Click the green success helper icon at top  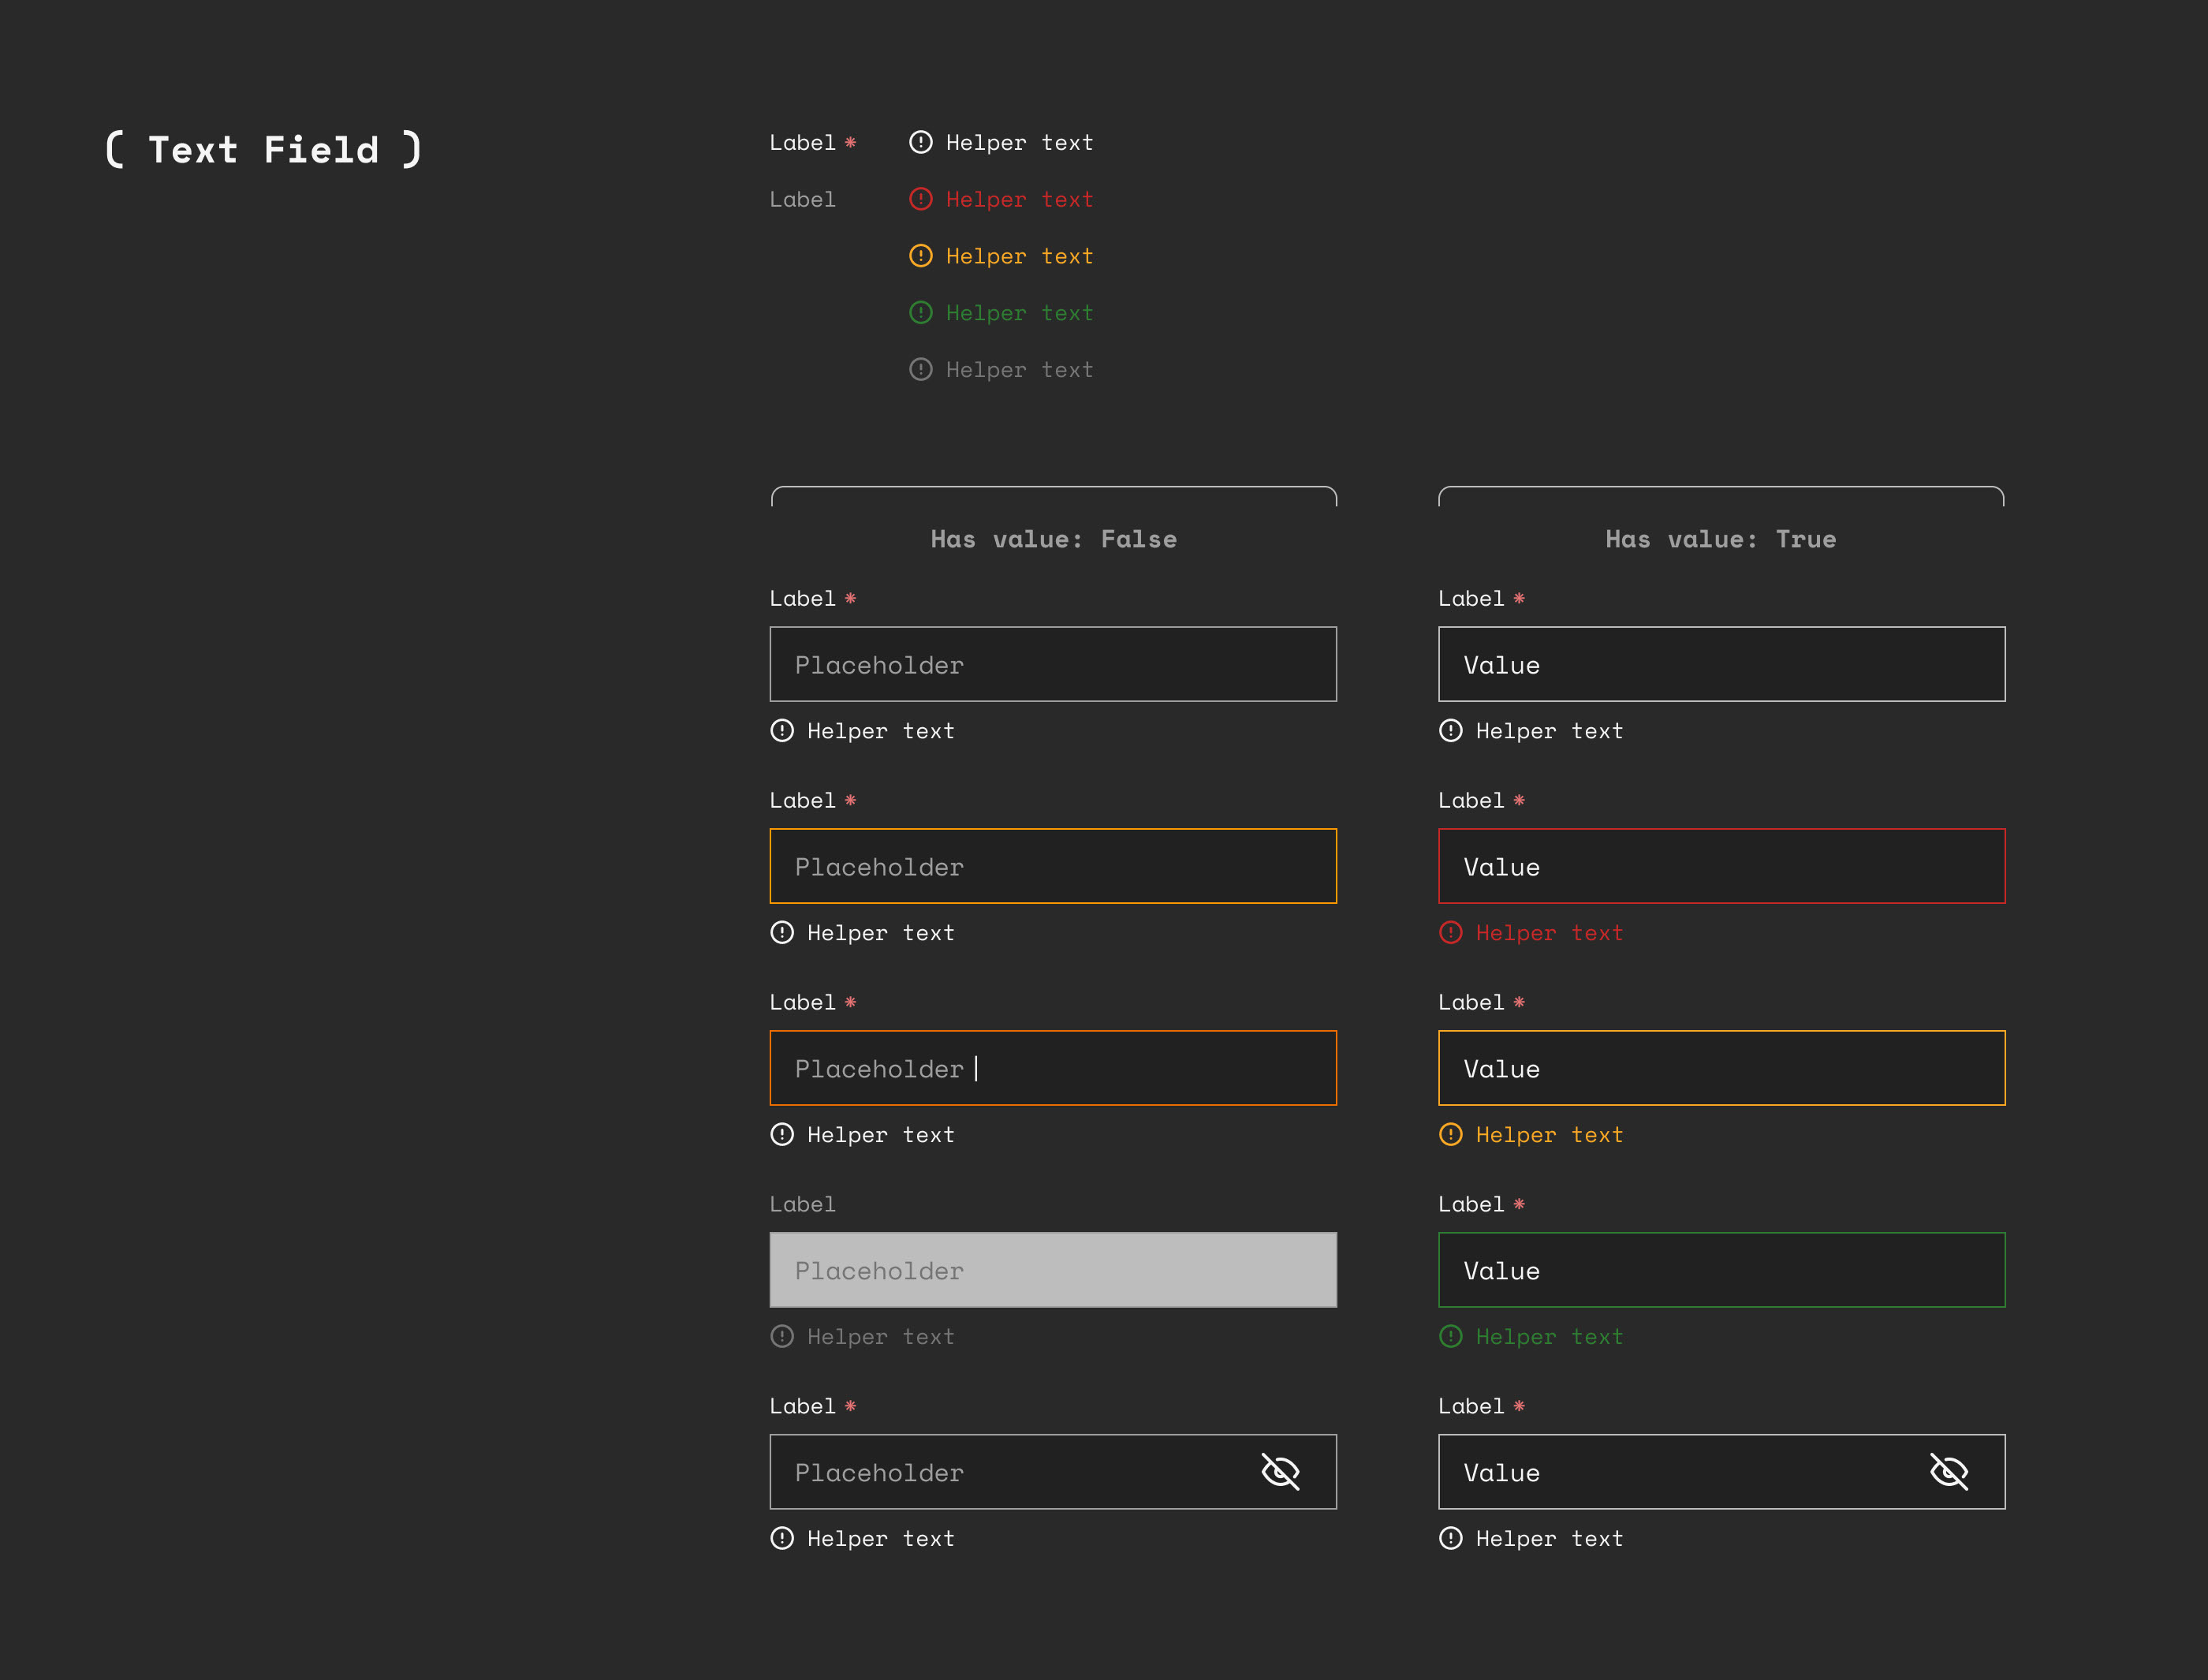click(920, 313)
